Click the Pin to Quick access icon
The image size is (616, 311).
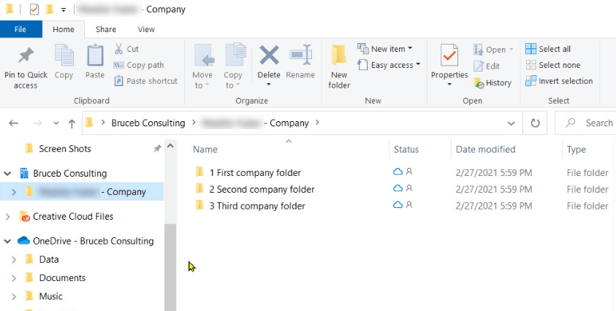pyautogui.click(x=26, y=56)
